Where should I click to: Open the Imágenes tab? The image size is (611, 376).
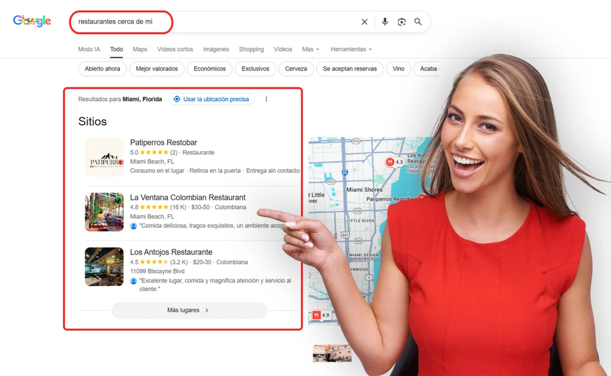point(216,49)
